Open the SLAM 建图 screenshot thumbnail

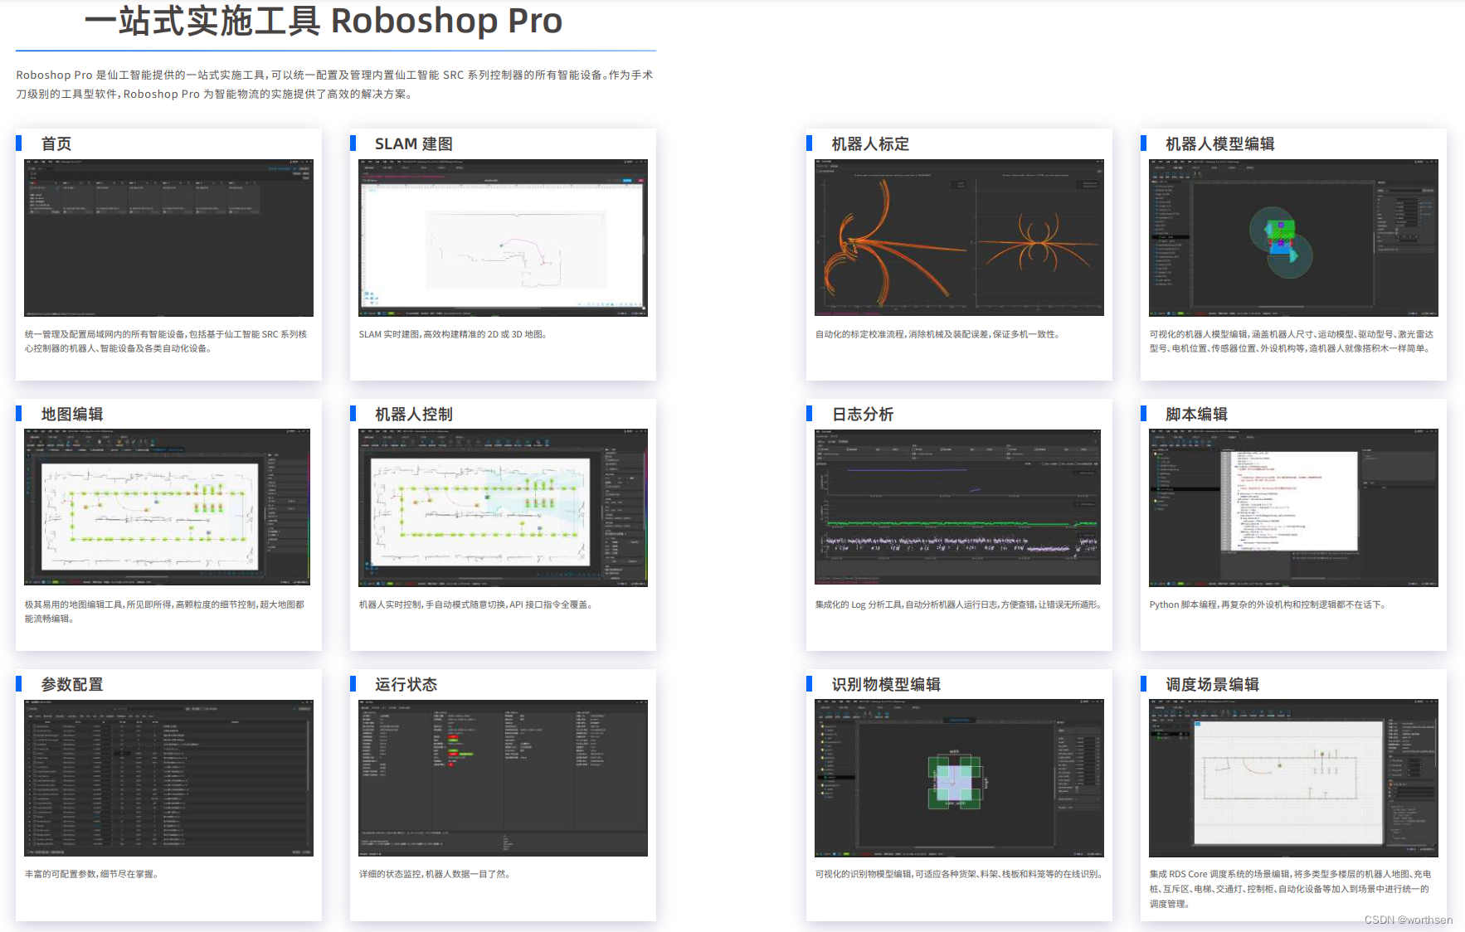point(503,238)
